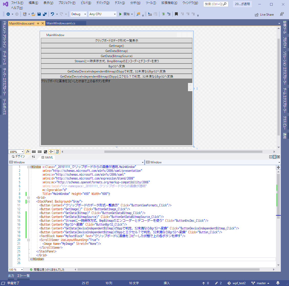
Task: Open the Debug configuration dropdown
Action: tap(79, 14)
